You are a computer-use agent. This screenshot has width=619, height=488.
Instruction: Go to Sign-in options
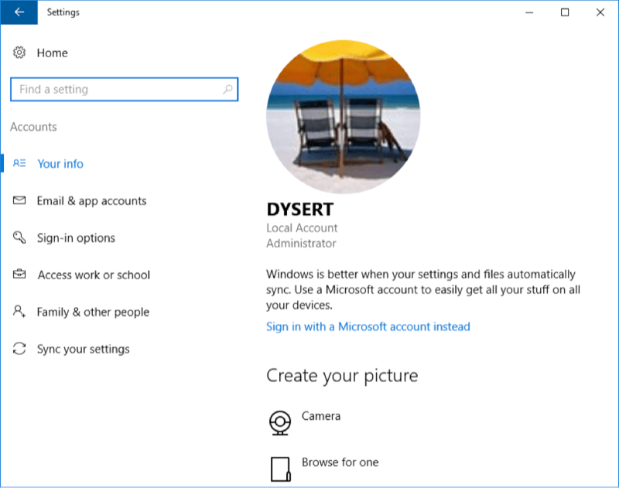(x=76, y=238)
